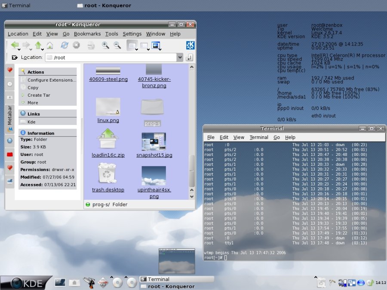Open the bottom Services sidebar tab
This screenshot has width=387, height=290.
pos(9,181)
